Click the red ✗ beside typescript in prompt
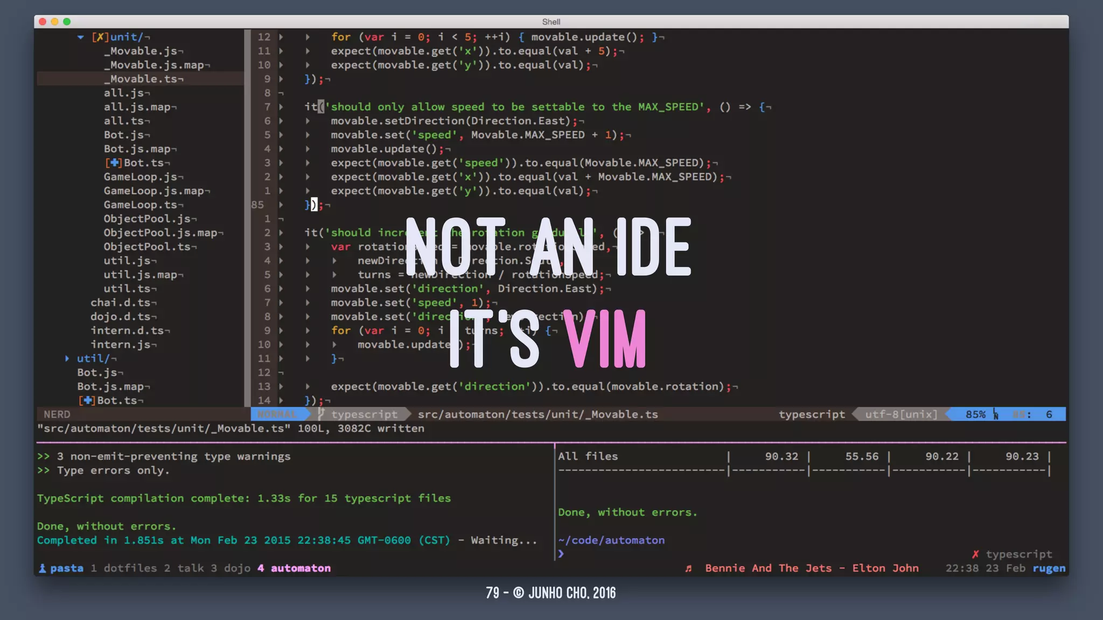 point(975,554)
